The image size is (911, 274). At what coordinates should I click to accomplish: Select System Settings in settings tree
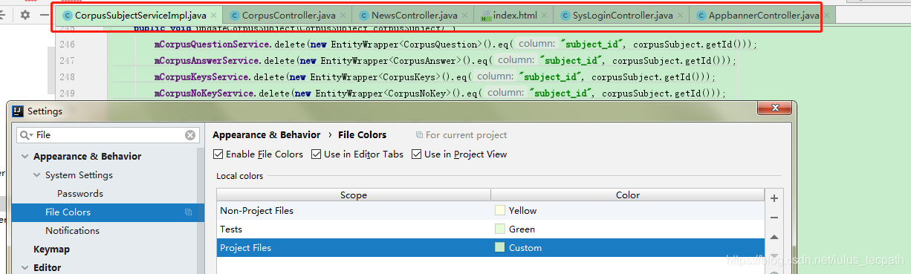coord(79,175)
